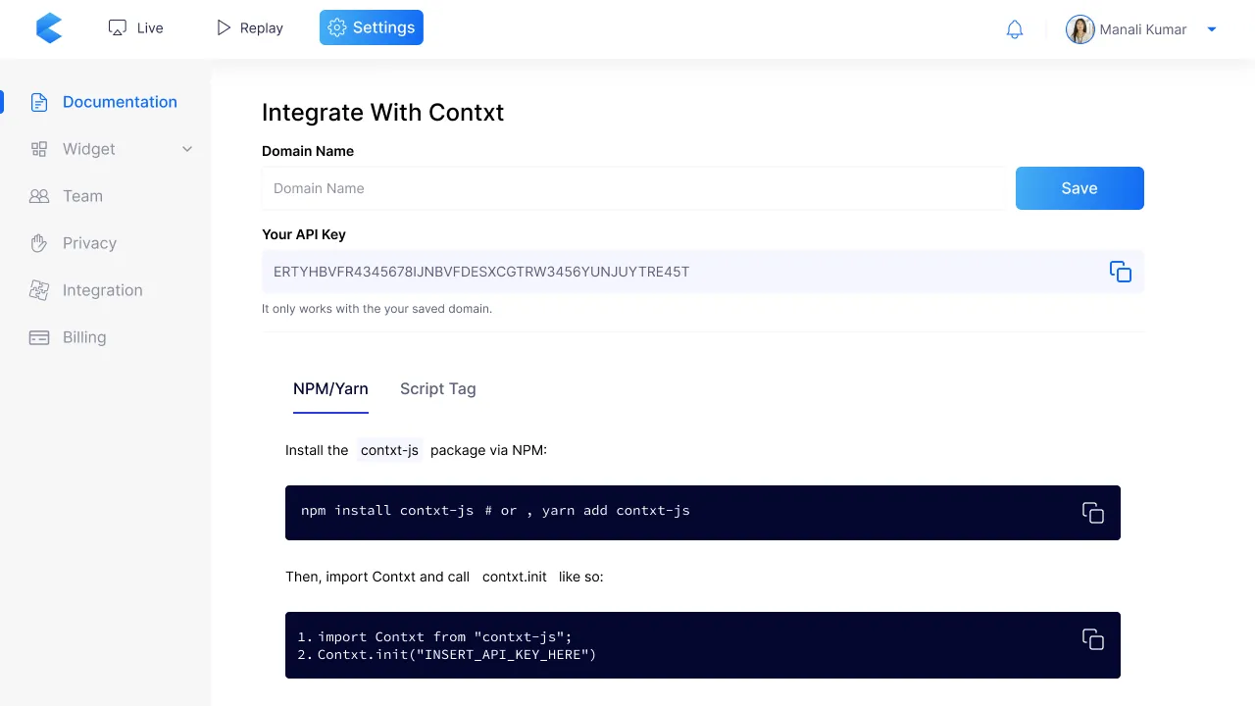Go to the Team page
Screen dimensions: 1255x706
coord(82,196)
